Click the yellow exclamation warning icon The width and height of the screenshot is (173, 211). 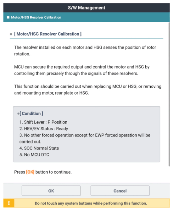coord(9,203)
